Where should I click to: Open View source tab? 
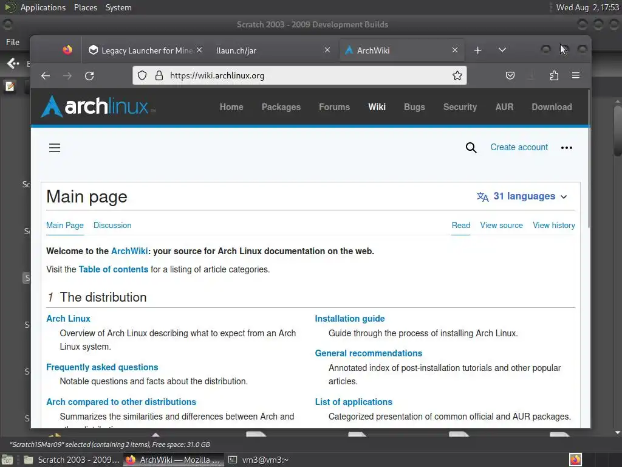coord(501,225)
